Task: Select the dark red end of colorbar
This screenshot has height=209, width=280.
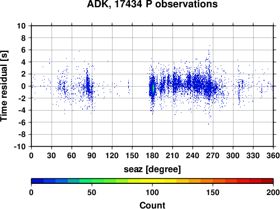Action: click(x=267, y=181)
